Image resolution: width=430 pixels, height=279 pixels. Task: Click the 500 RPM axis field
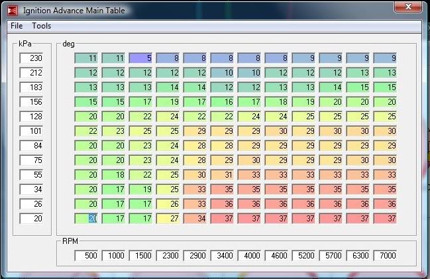pyautogui.click(x=86, y=255)
